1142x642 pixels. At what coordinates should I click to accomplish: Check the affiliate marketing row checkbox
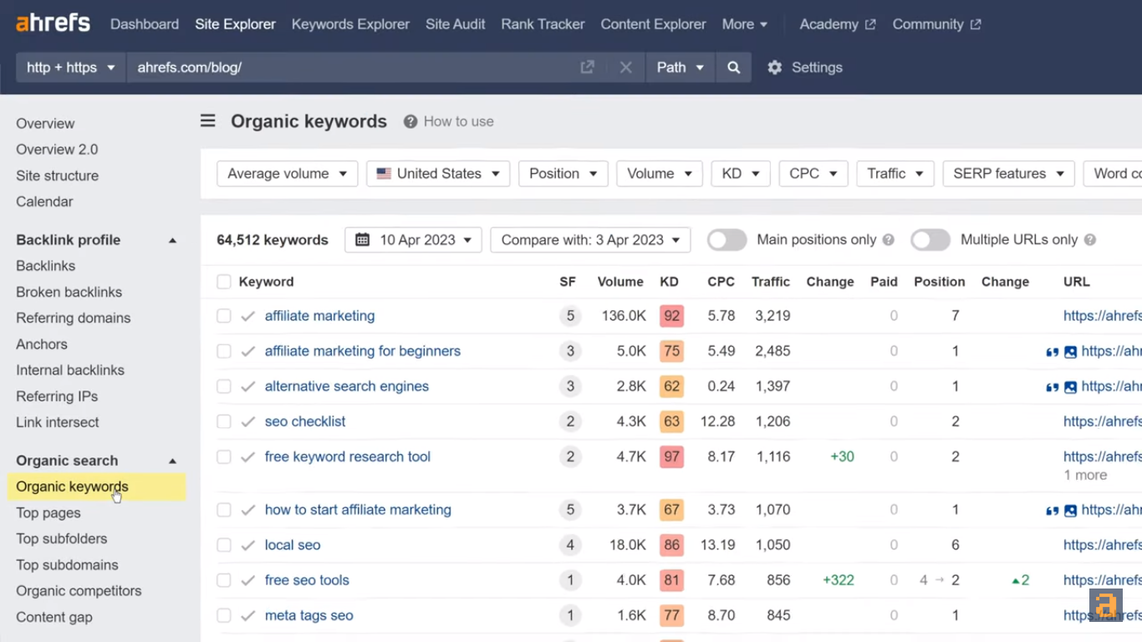tap(224, 316)
